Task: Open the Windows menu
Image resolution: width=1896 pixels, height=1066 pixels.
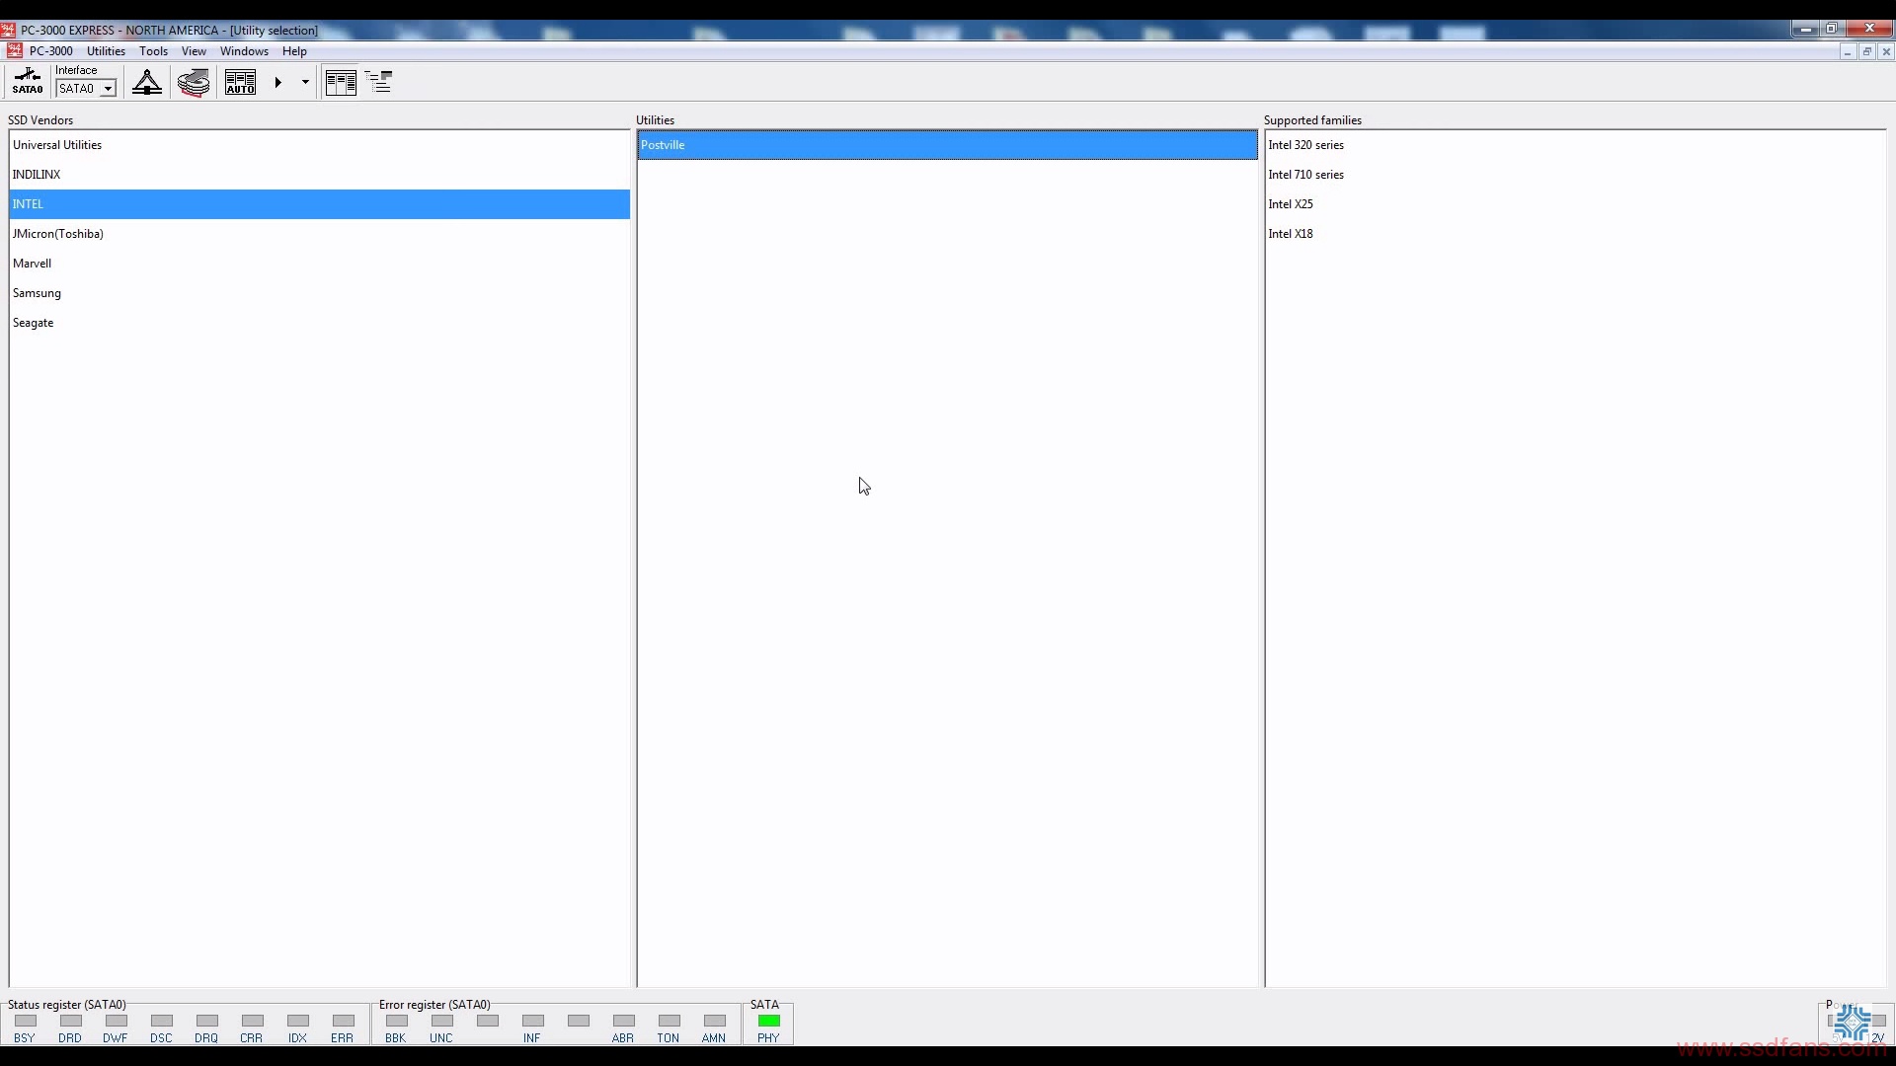Action: [x=244, y=51]
